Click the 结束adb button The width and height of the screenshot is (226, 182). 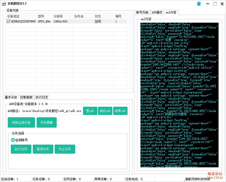tap(120, 111)
